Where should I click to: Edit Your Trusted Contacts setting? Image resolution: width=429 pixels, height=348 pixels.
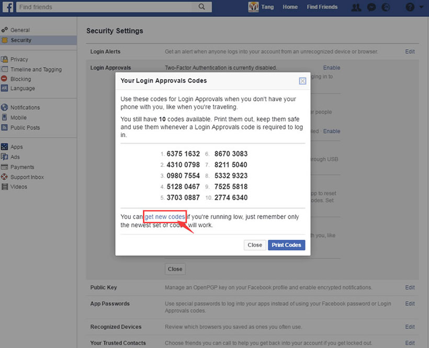coord(410,343)
